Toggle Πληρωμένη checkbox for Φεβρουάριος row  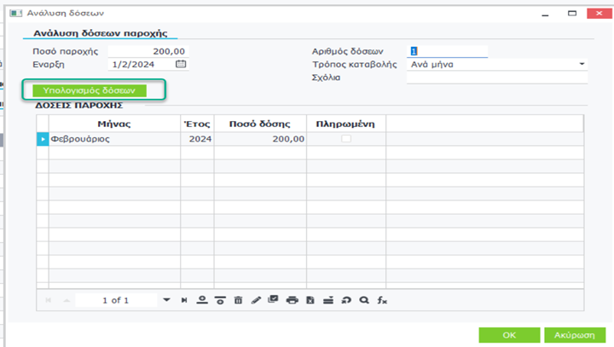345,138
